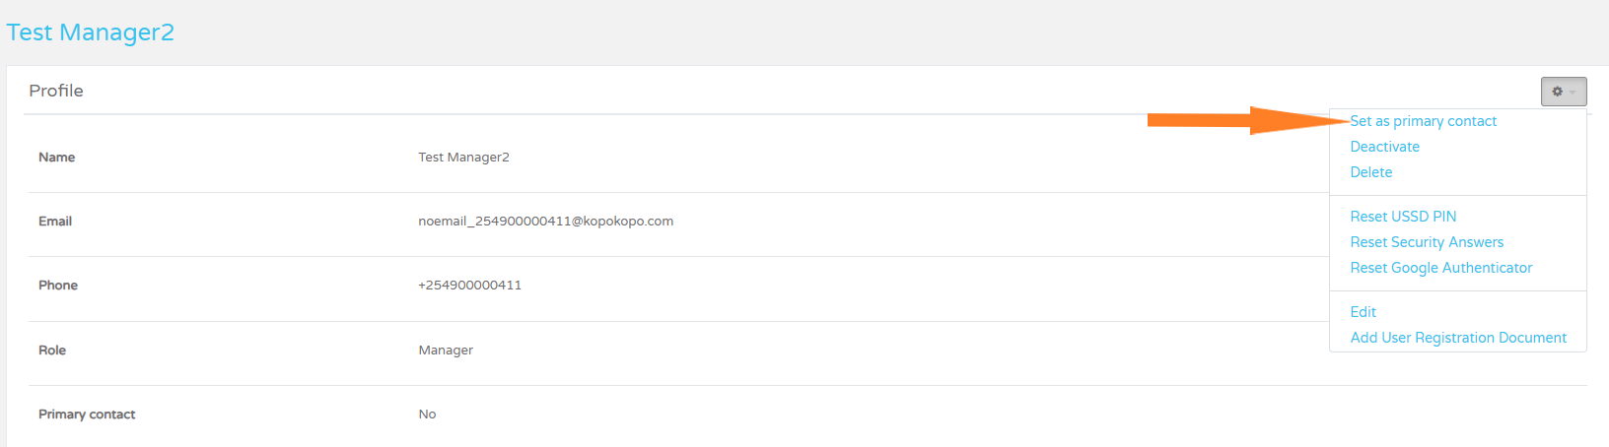Open the gear settings dropdown
Image resolution: width=1609 pixels, height=447 pixels.
click(1564, 92)
